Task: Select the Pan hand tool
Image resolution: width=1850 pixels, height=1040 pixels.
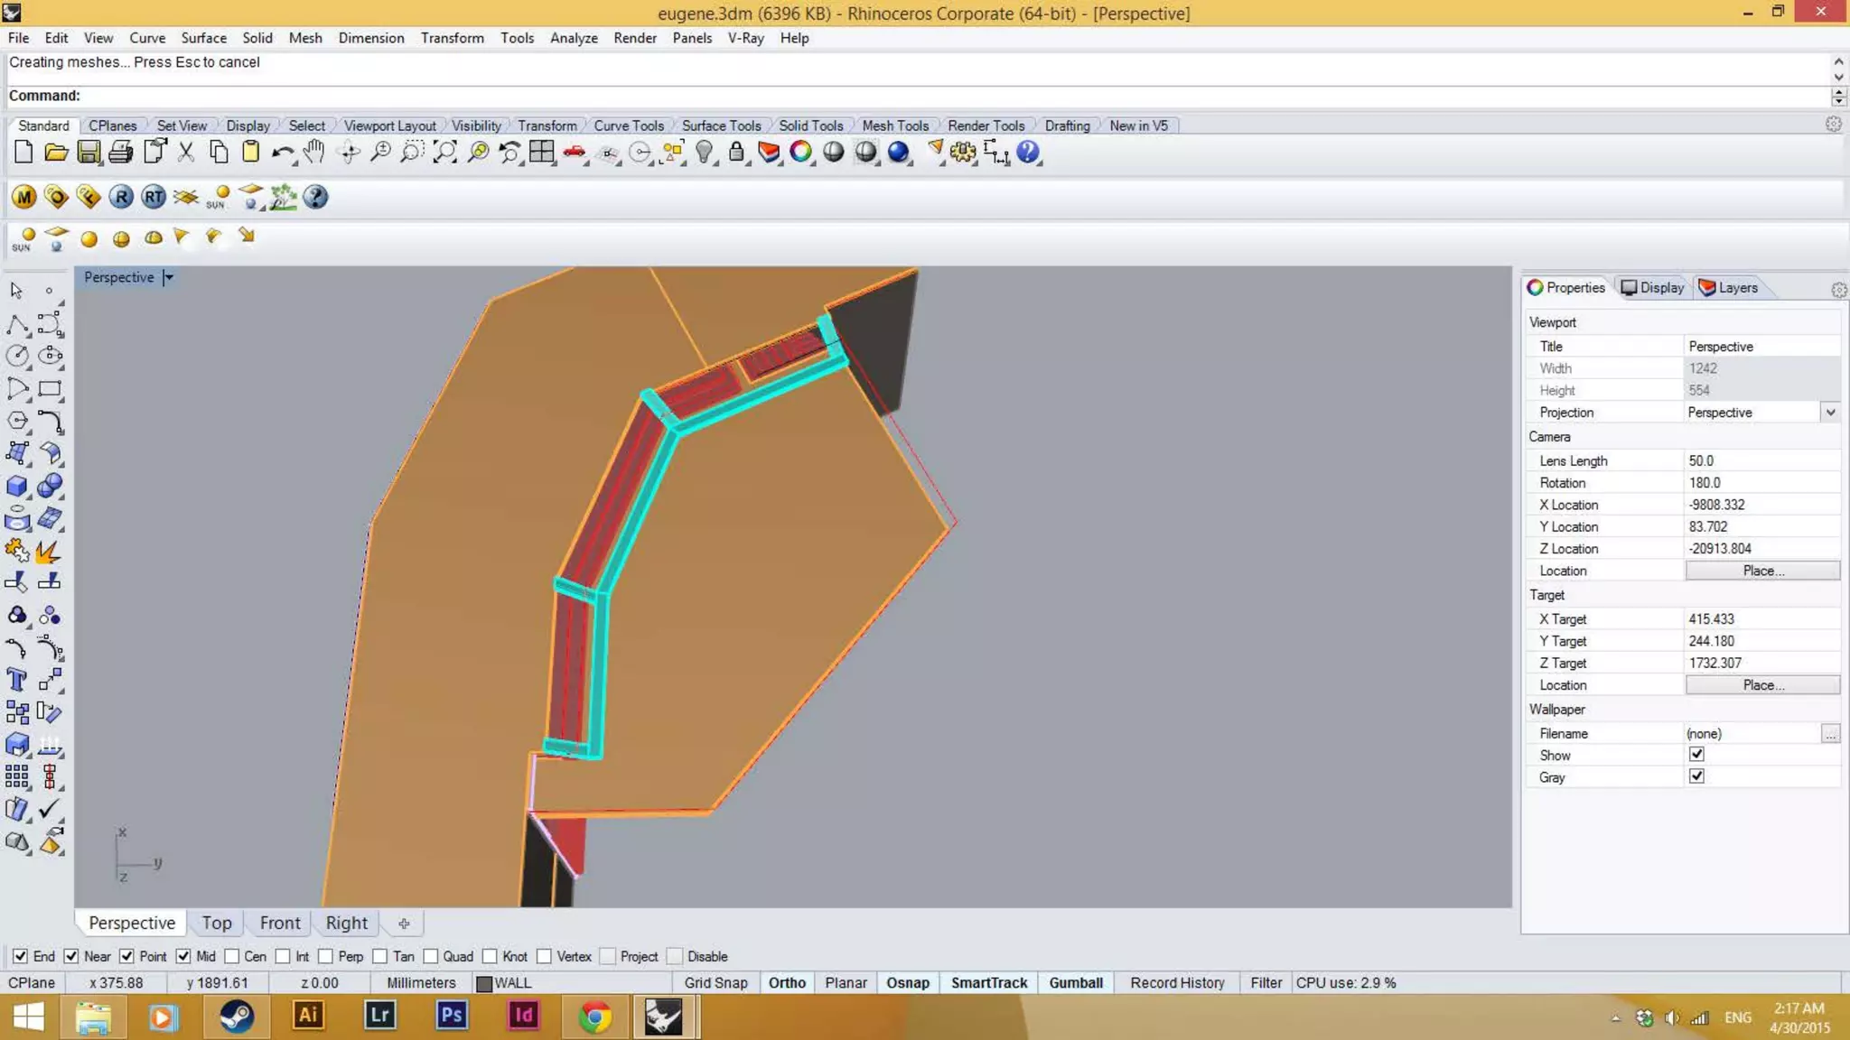Action: pos(313,153)
